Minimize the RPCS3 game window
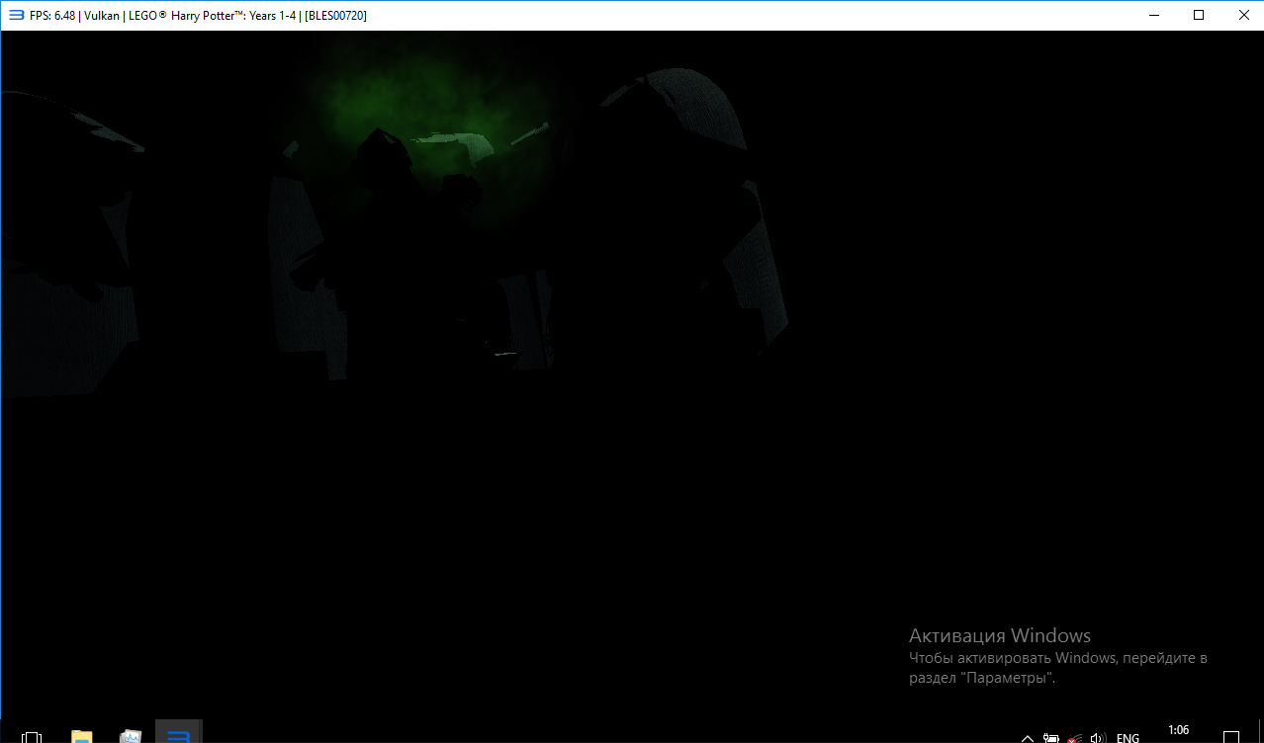Viewport: 1264px width, 743px height. [x=1154, y=15]
